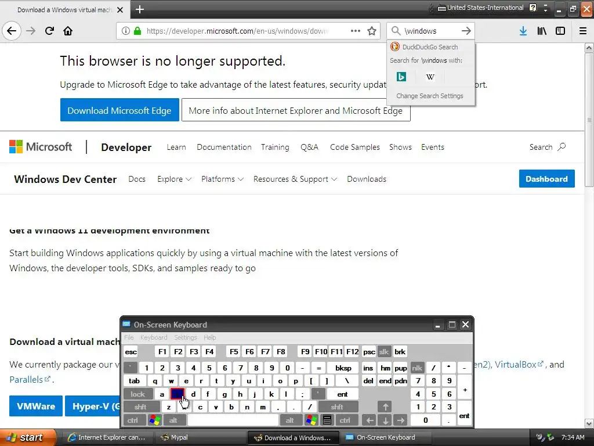Open Change Search Settings
This screenshot has width=594, height=446.
pos(430,96)
